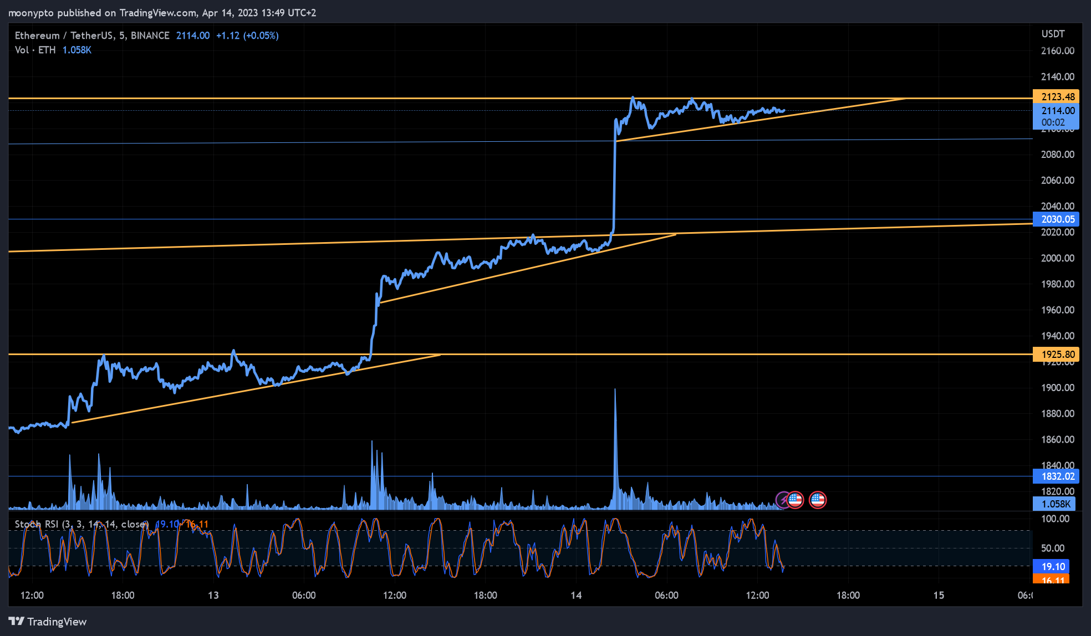Click the 2160.00 price scale tick

[x=1058, y=51]
